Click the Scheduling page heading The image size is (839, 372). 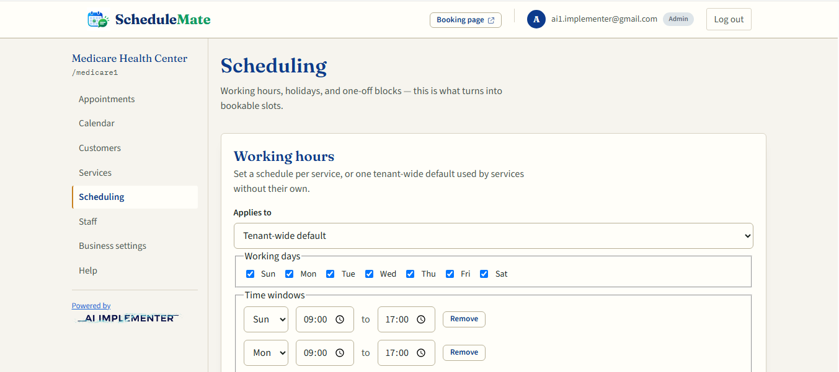click(x=274, y=66)
